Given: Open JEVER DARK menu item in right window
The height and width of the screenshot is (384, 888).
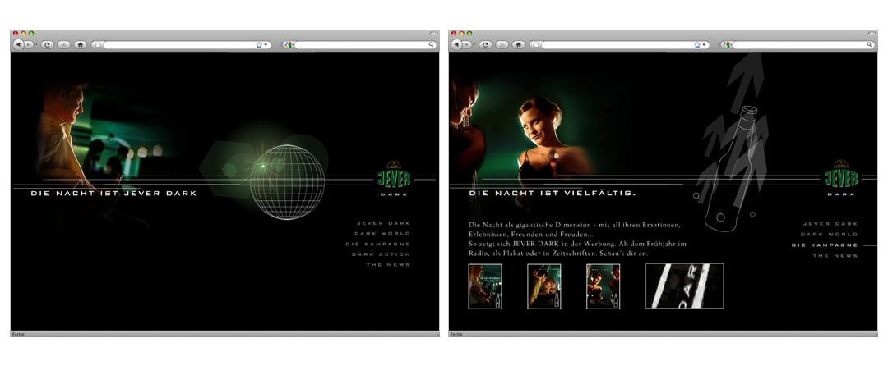Looking at the screenshot, I should coord(830,224).
